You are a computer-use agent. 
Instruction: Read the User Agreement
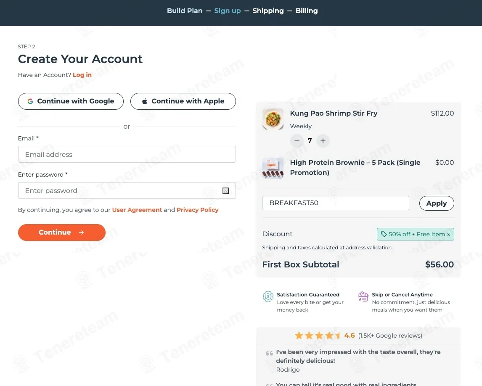pyautogui.click(x=137, y=210)
